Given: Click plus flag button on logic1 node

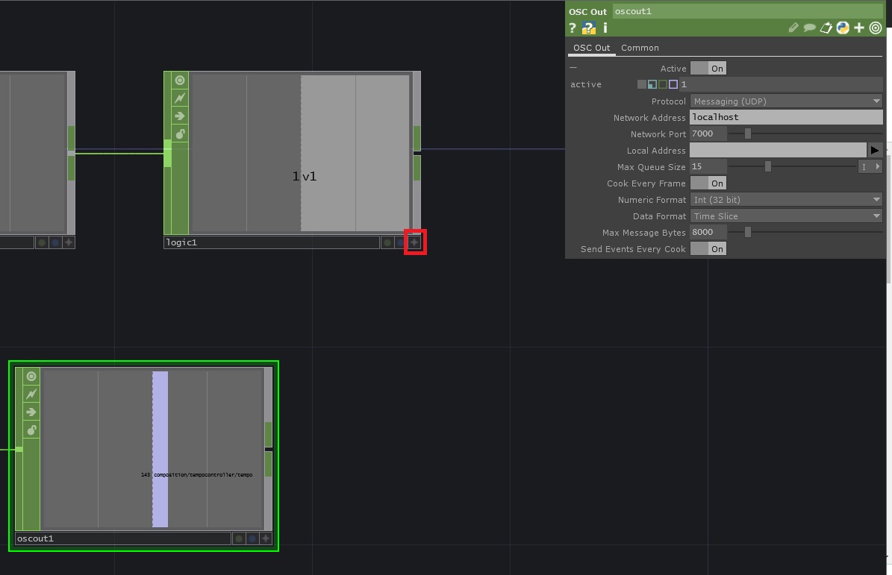Looking at the screenshot, I should (x=415, y=242).
